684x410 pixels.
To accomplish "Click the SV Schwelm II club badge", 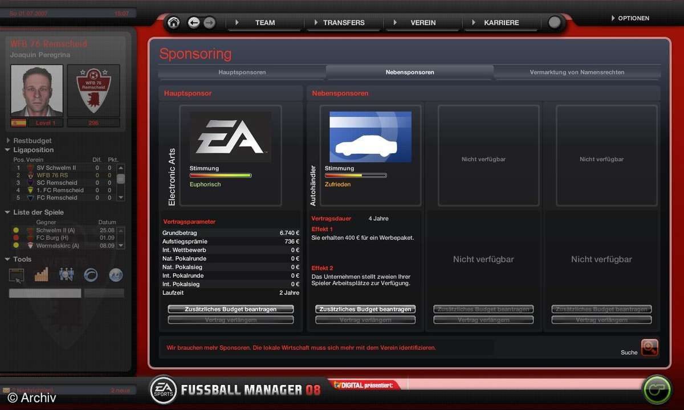I will click(31, 168).
